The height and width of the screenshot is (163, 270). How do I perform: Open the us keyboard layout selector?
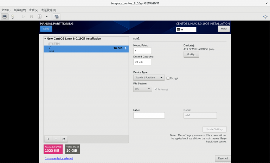coord(186,29)
